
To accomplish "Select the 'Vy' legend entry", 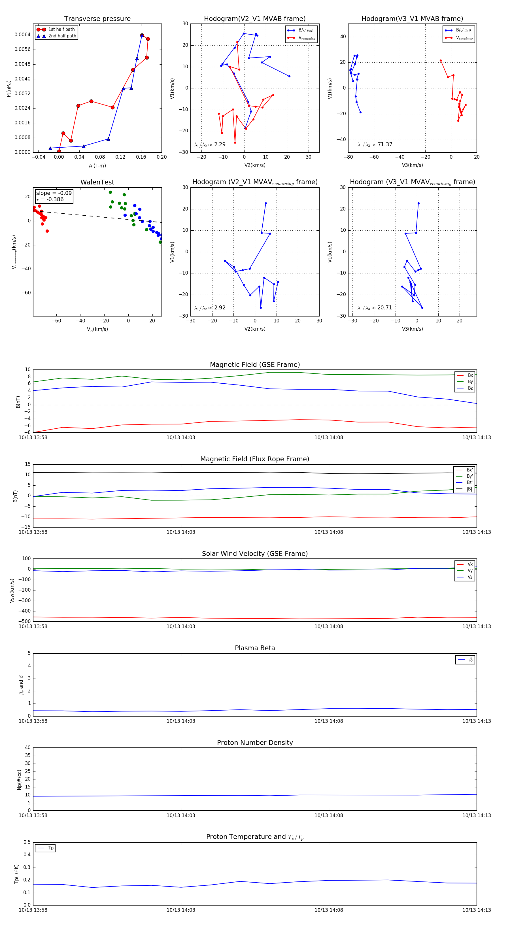I will [x=465, y=571].
